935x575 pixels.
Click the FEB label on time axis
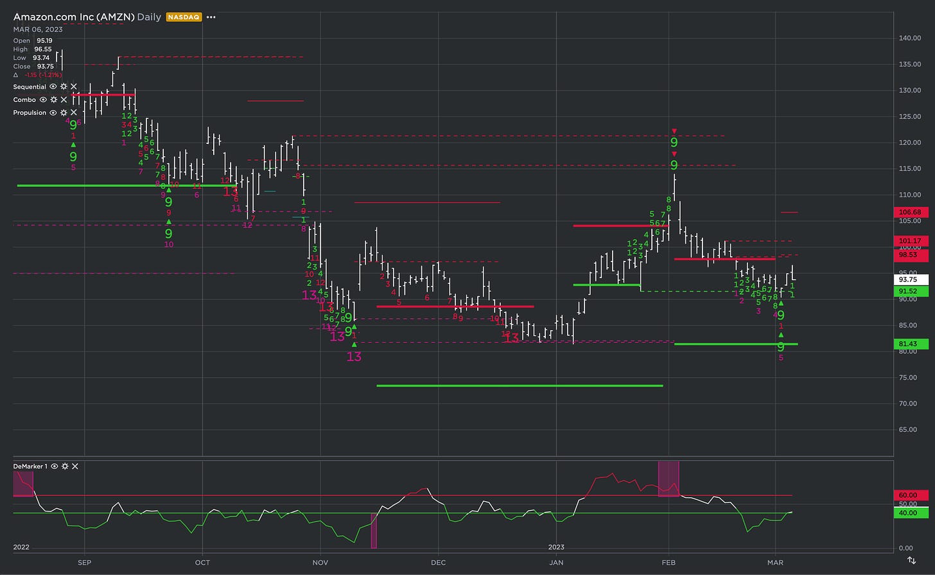[669, 562]
